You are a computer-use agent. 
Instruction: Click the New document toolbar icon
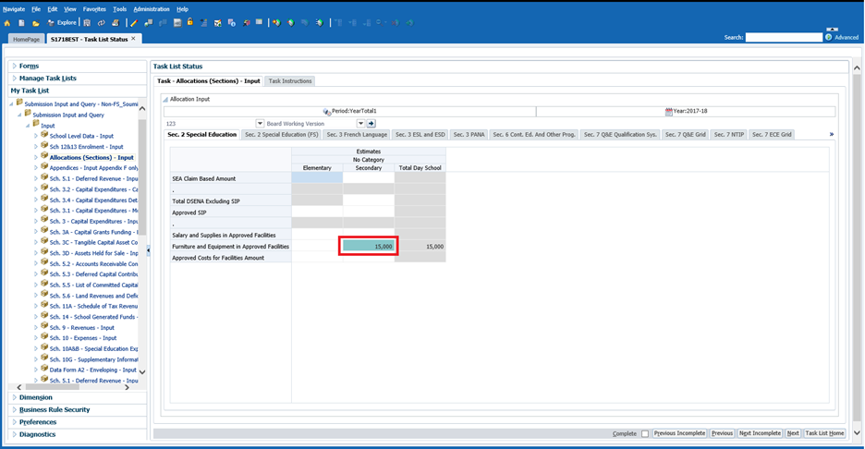[21, 23]
